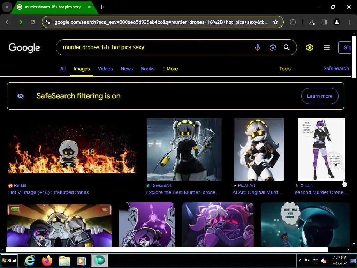Start voice search with microphone
Screen dimensions: 357x268
click(x=258, y=47)
